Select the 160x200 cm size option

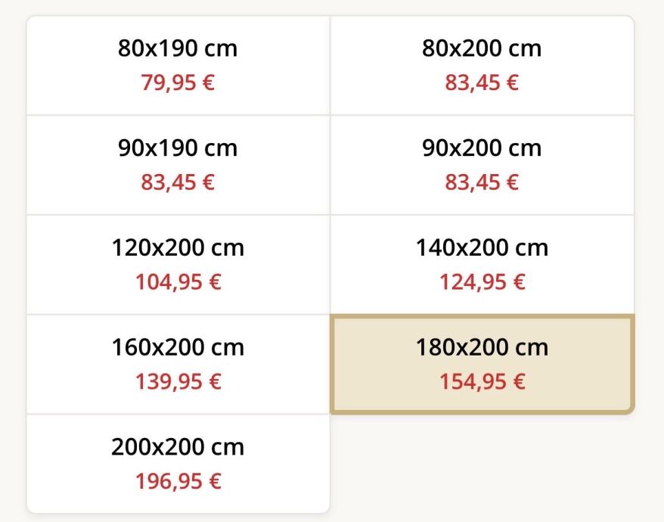pyautogui.click(x=178, y=364)
